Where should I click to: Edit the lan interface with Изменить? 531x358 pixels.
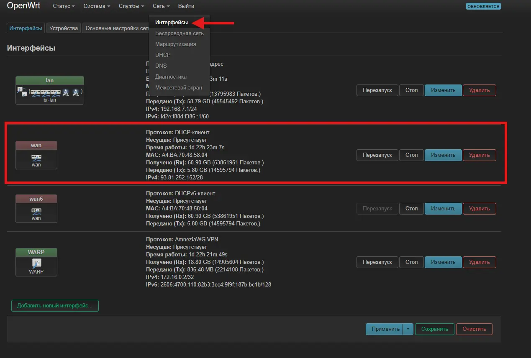pyautogui.click(x=443, y=90)
